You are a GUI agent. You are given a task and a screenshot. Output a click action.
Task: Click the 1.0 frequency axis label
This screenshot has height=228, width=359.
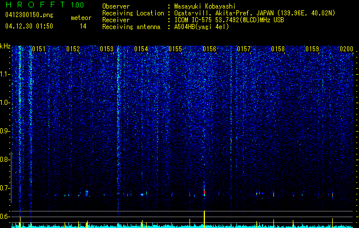click(x=5, y=103)
